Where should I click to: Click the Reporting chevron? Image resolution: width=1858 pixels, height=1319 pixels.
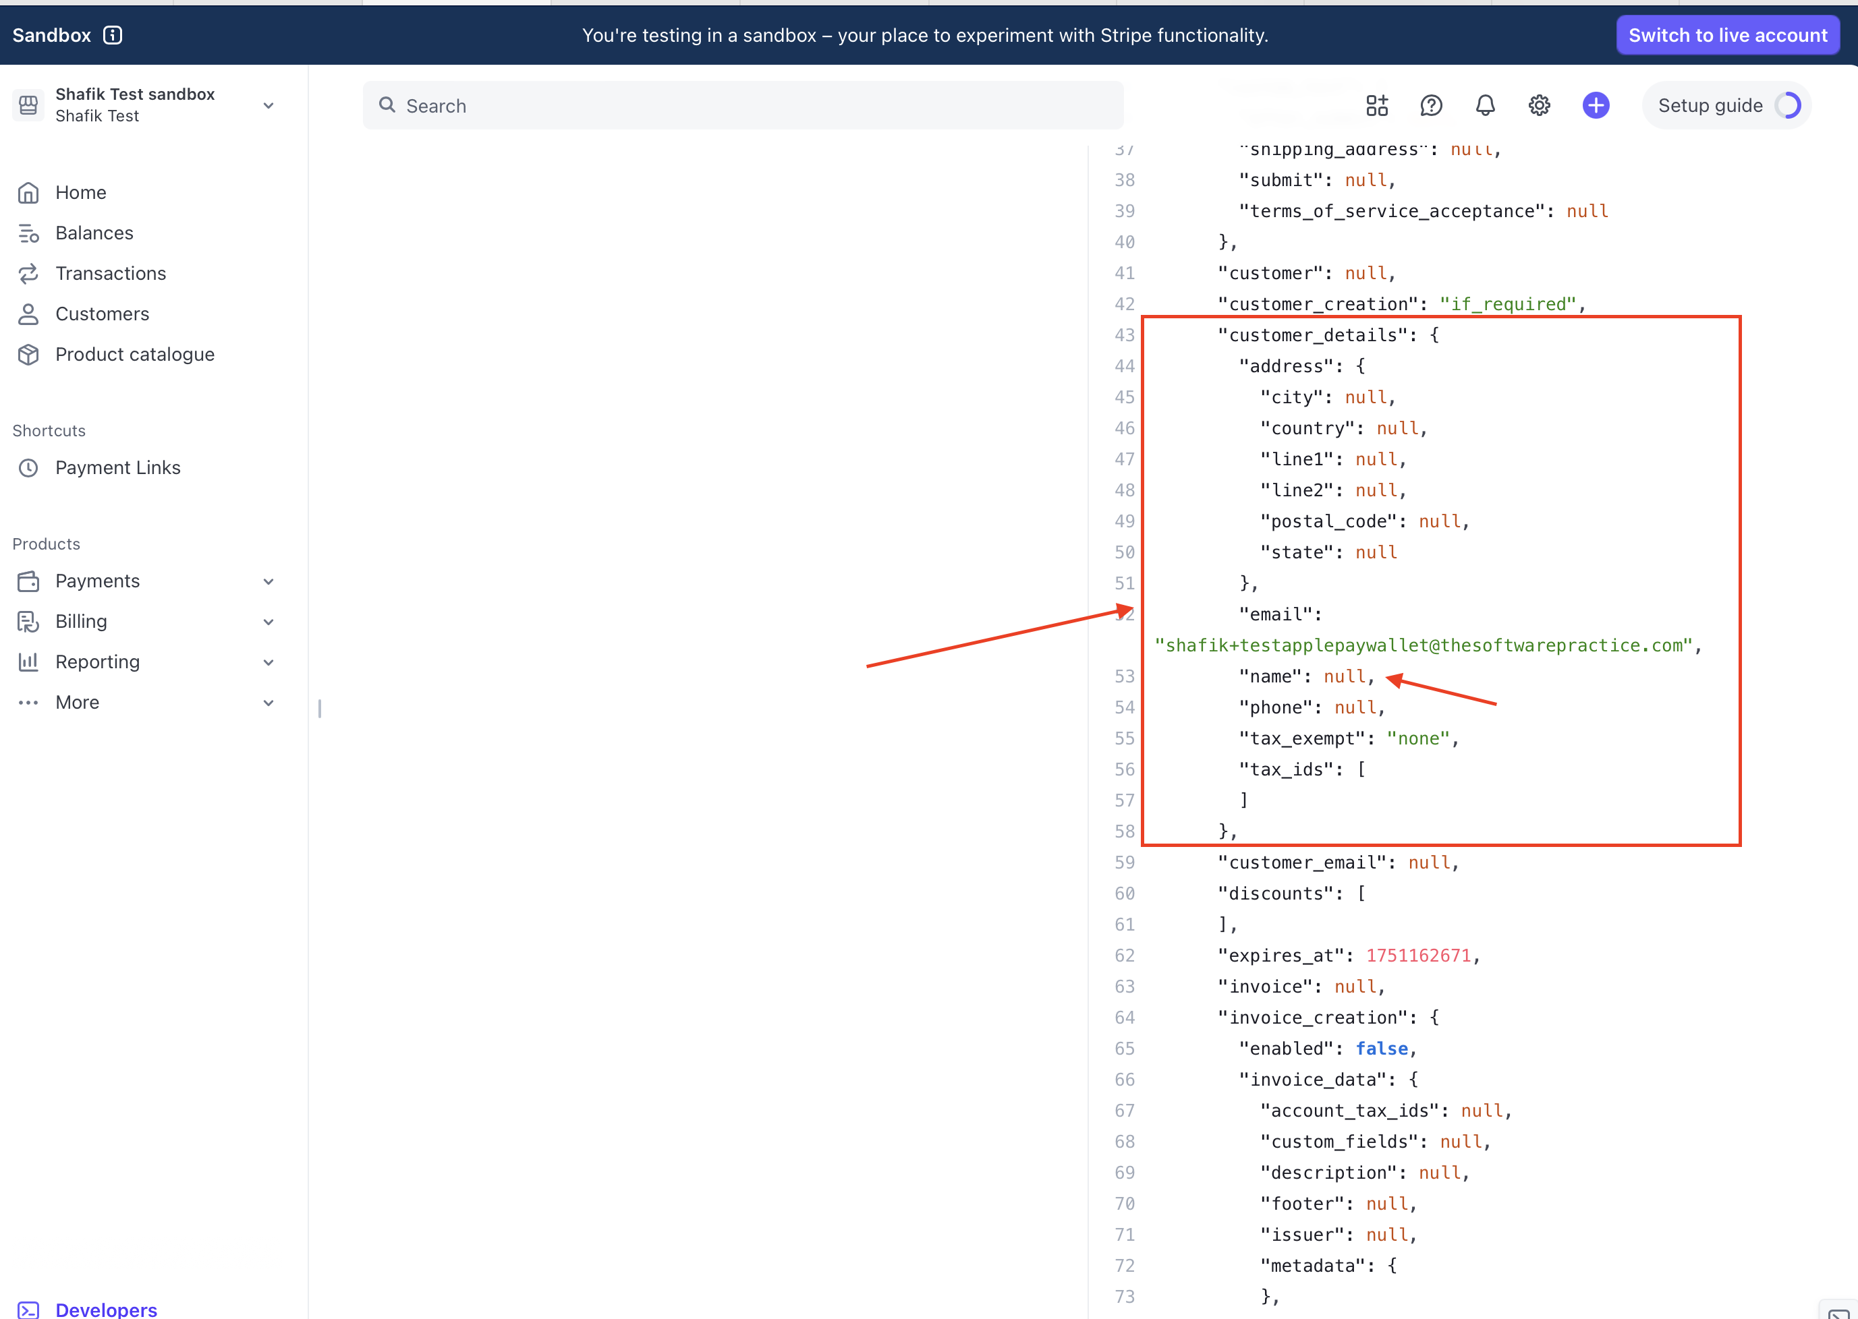269,663
